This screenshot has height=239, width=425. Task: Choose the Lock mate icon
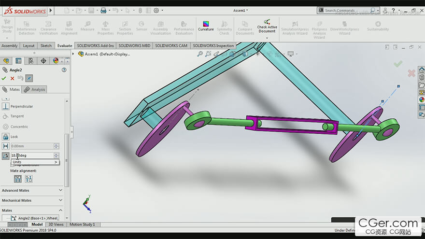click(x=5, y=137)
